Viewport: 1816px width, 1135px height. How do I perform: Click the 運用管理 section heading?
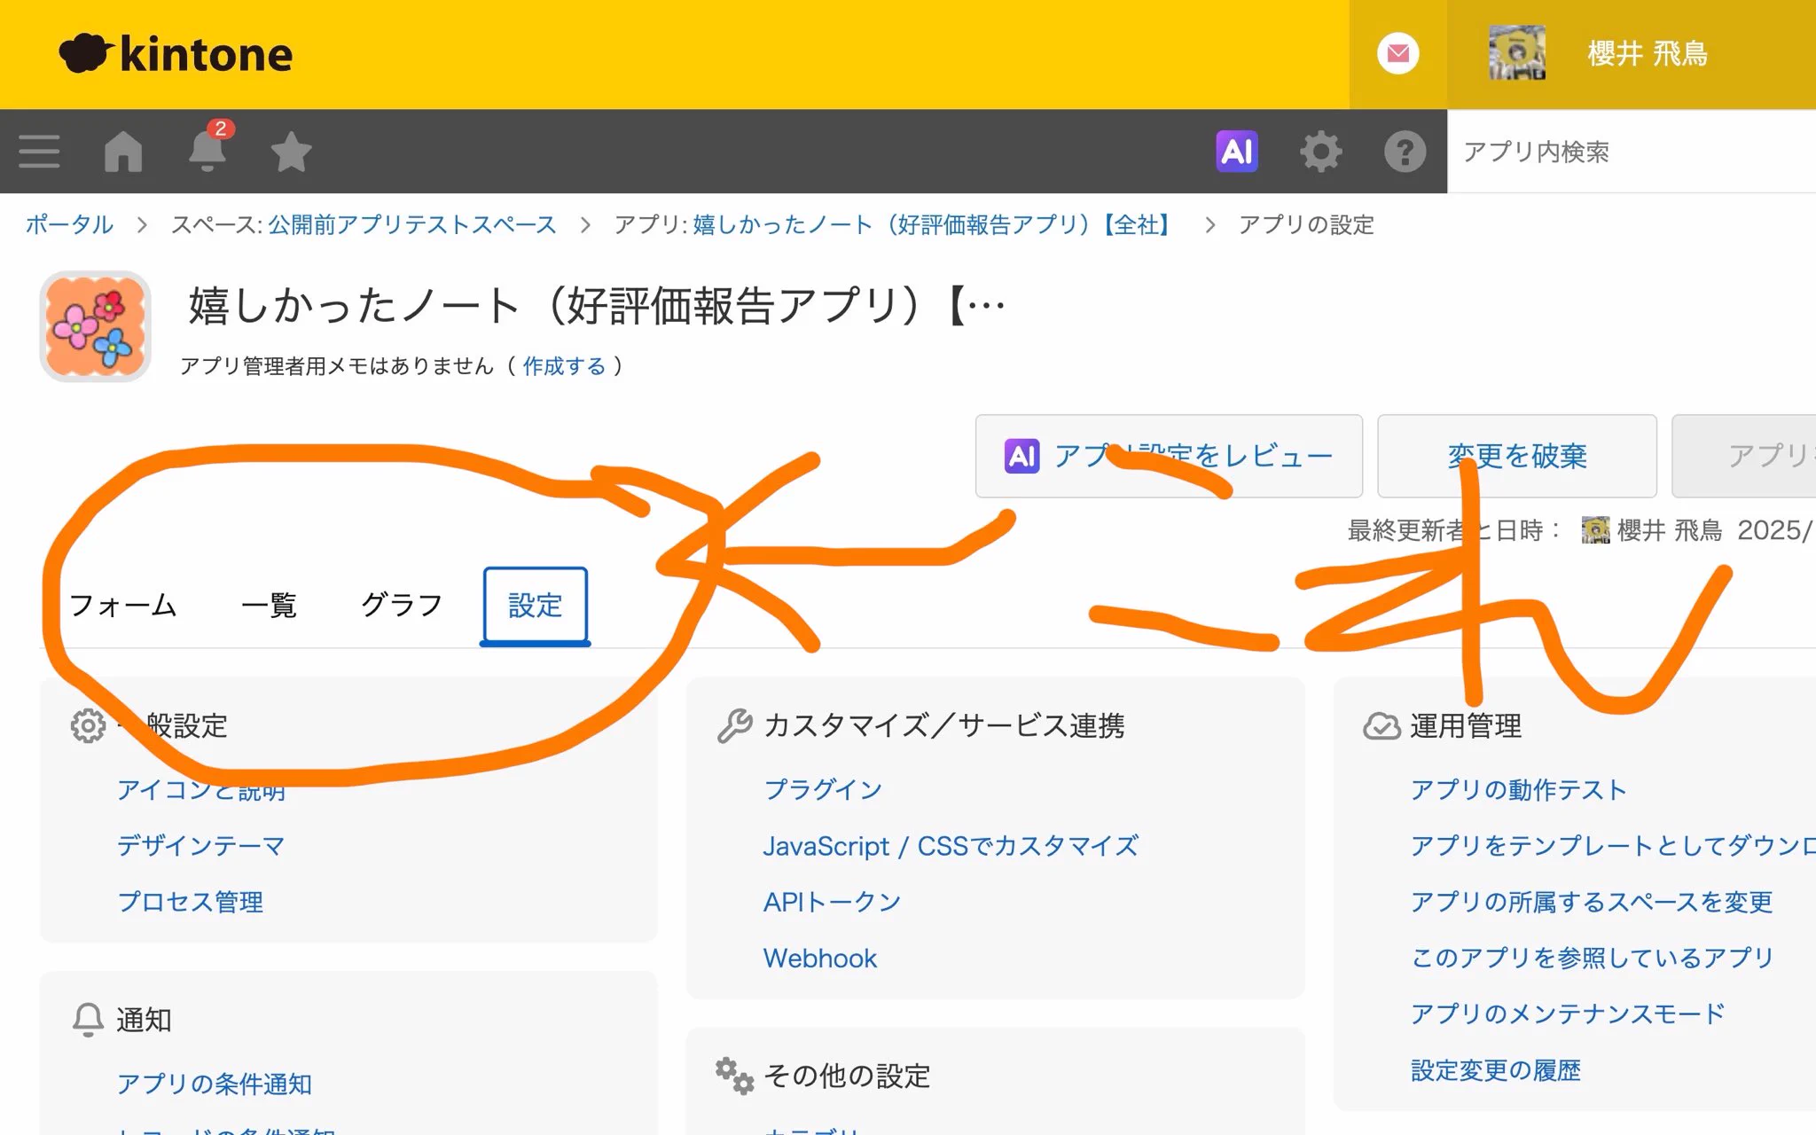click(1466, 725)
